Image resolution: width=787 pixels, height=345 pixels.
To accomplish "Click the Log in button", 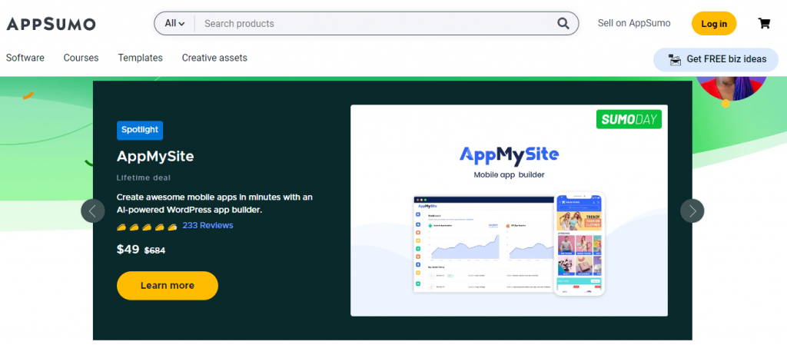I will tap(714, 24).
